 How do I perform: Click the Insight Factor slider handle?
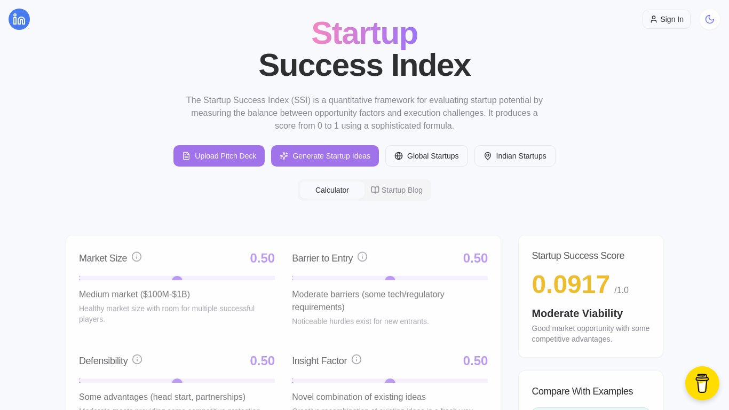point(390,382)
